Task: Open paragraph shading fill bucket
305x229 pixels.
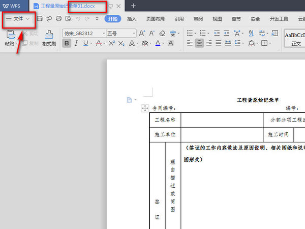Action: 252,43
